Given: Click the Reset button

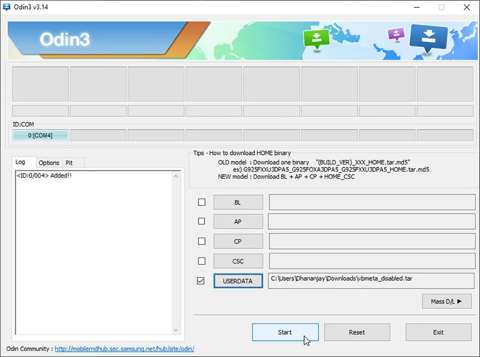Looking at the screenshot, I should point(357,332).
